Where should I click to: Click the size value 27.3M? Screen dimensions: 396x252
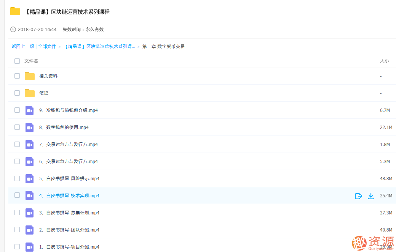[386, 213]
